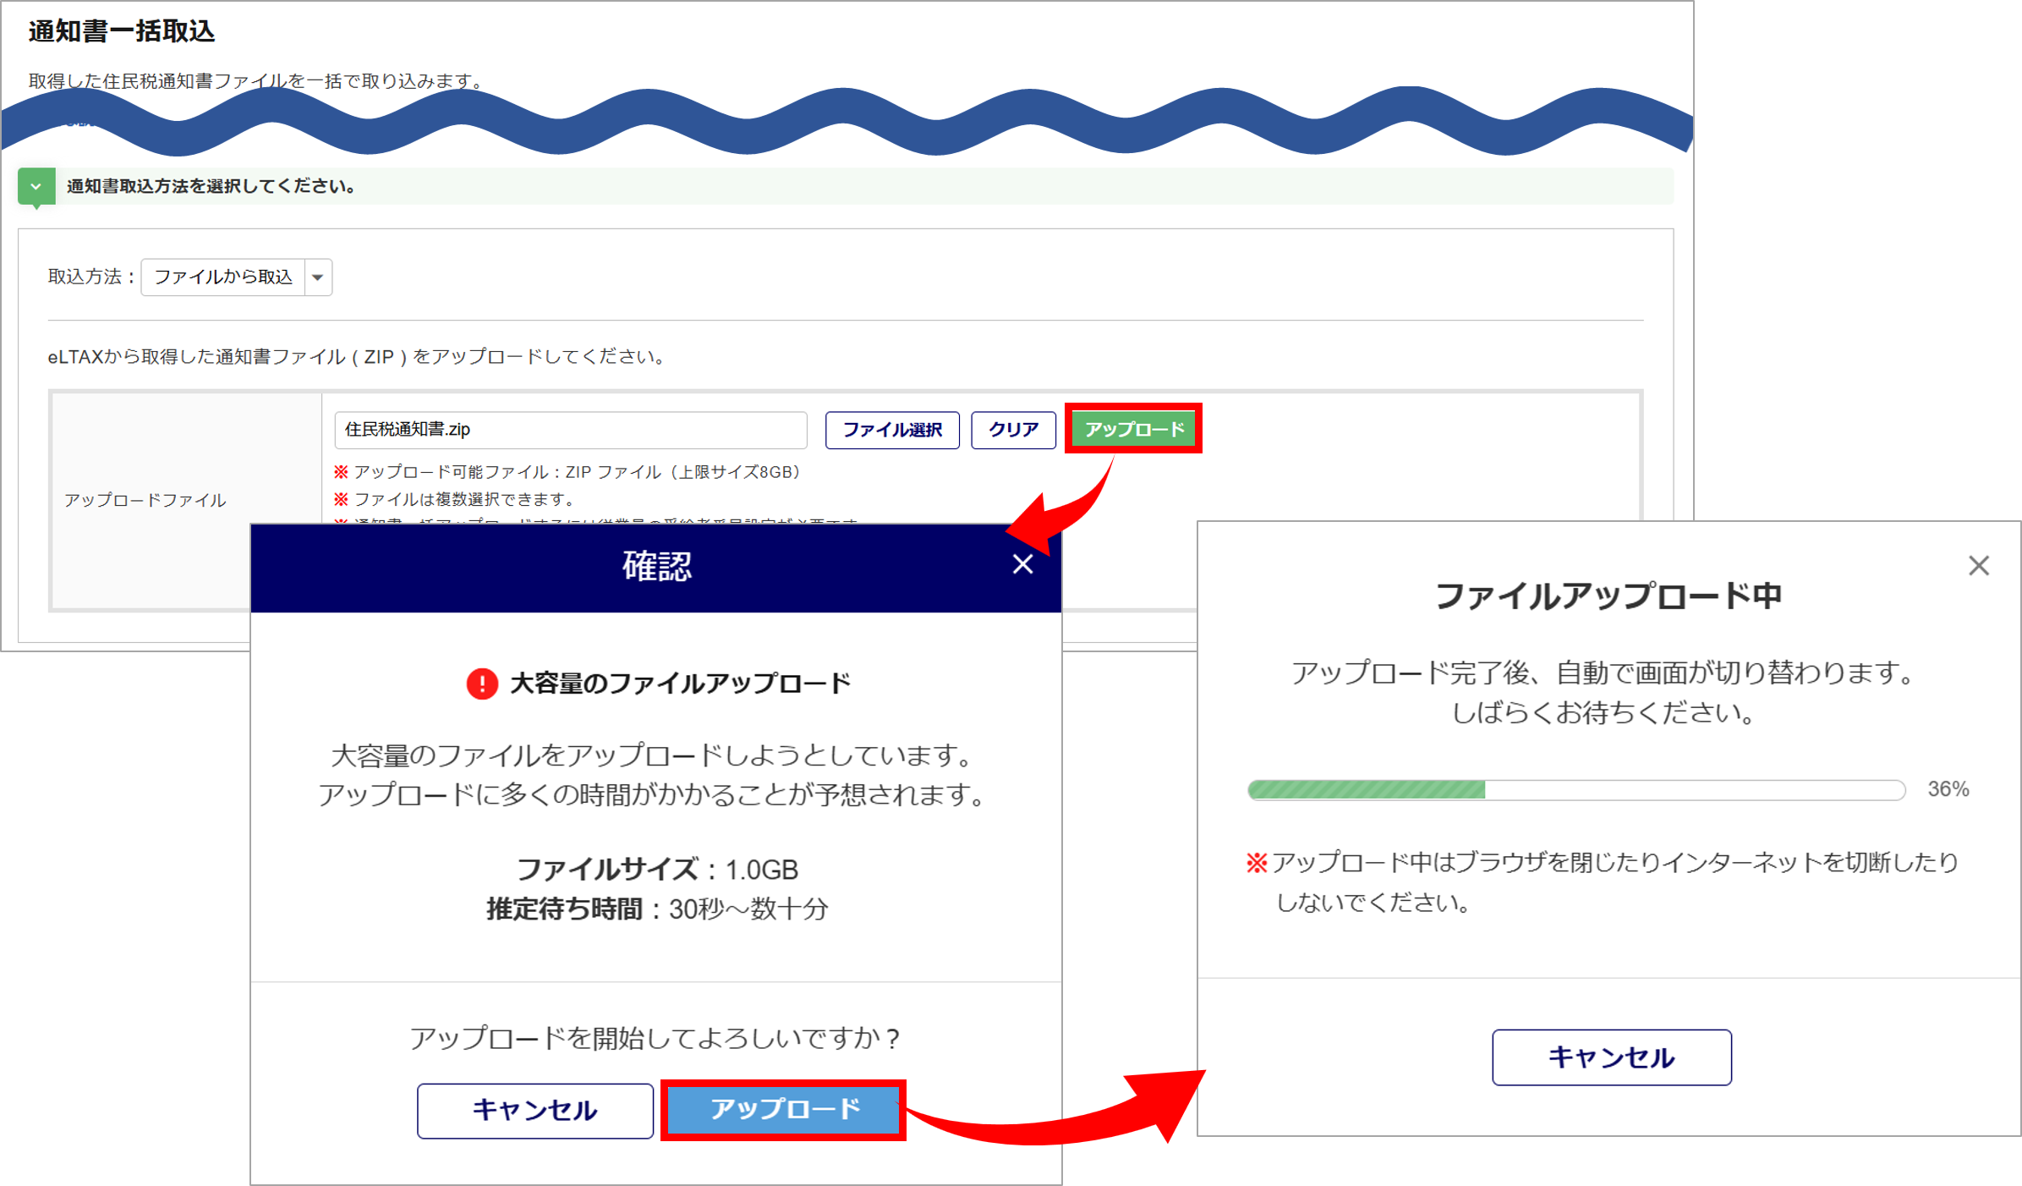Click the ファイルサイズ 1.0GB text
The width and height of the screenshot is (2022, 1186).
click(x=657, y=870)
